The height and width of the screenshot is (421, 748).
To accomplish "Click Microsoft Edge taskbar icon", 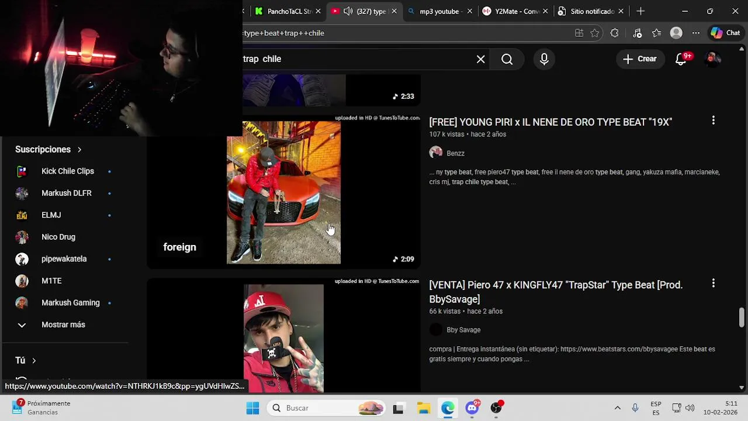I will click(448, 408).
